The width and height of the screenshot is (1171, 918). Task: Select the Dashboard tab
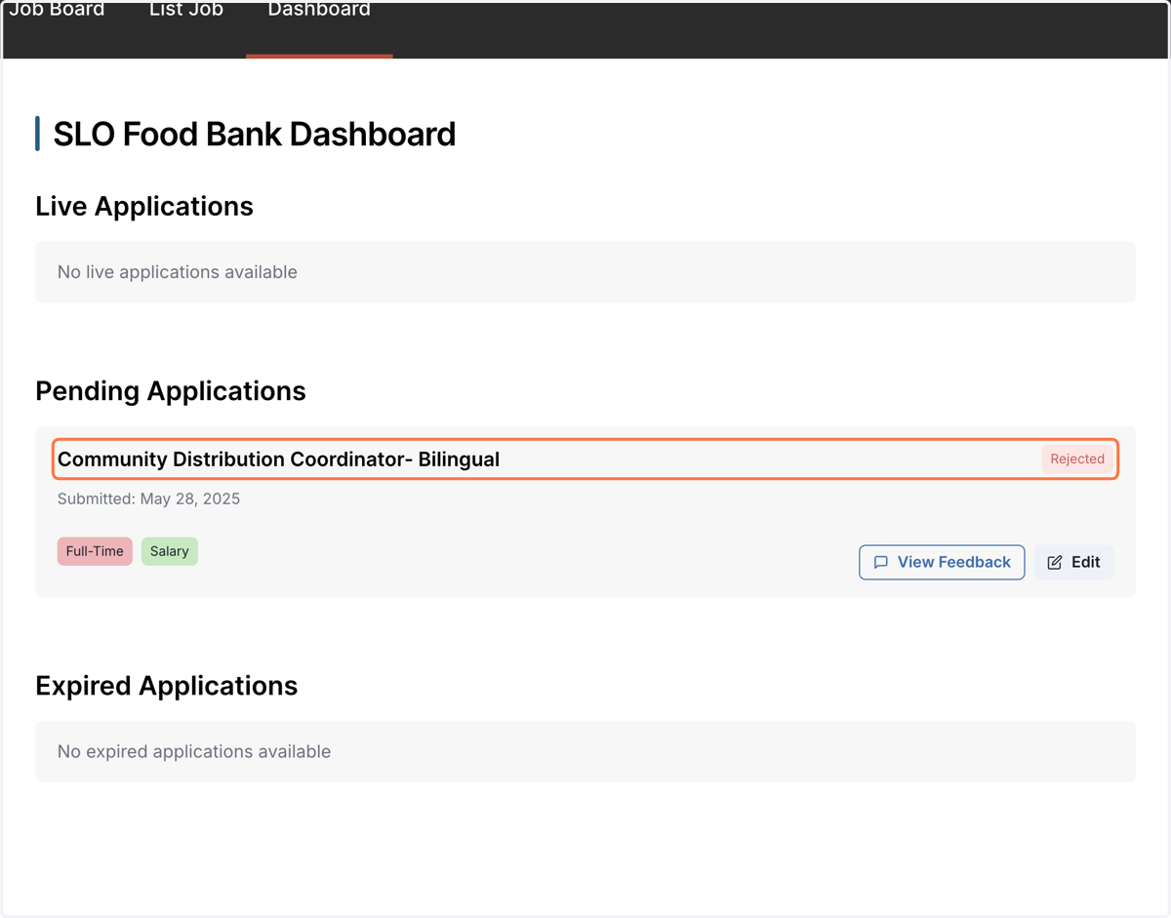pos(319,11)
